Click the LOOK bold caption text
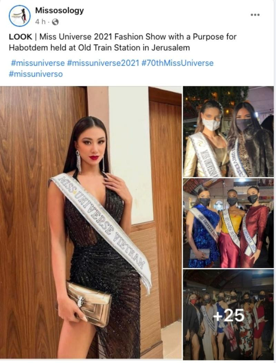 20,37
